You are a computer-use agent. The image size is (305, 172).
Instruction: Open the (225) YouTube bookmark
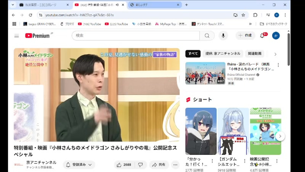[116, 24]
